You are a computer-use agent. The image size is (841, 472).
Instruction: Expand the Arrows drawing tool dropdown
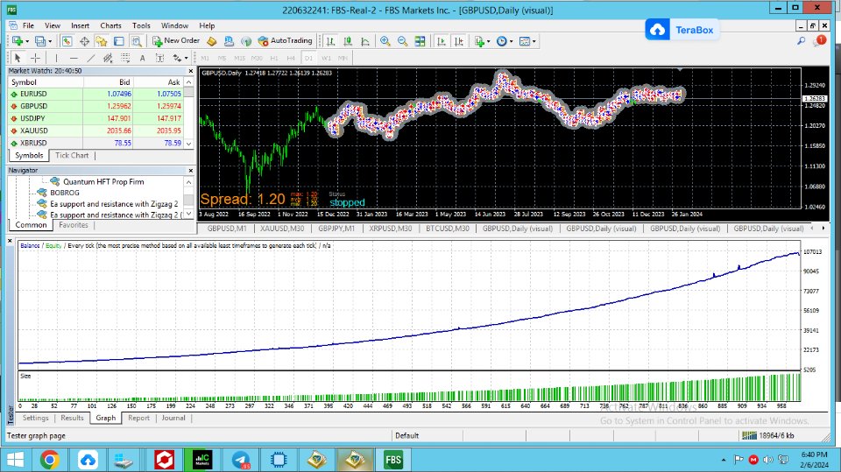(186, 58)
